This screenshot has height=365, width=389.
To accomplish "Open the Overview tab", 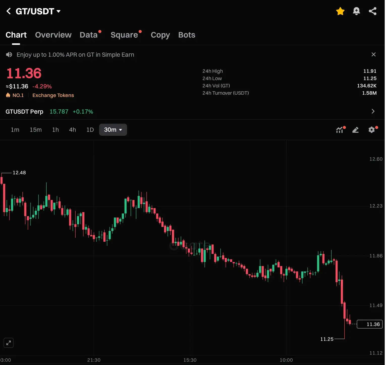I will click(x=53, y=35).
